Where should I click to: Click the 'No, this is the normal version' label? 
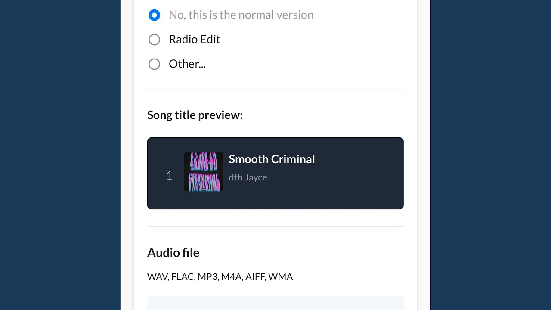[x=241, y=15]
